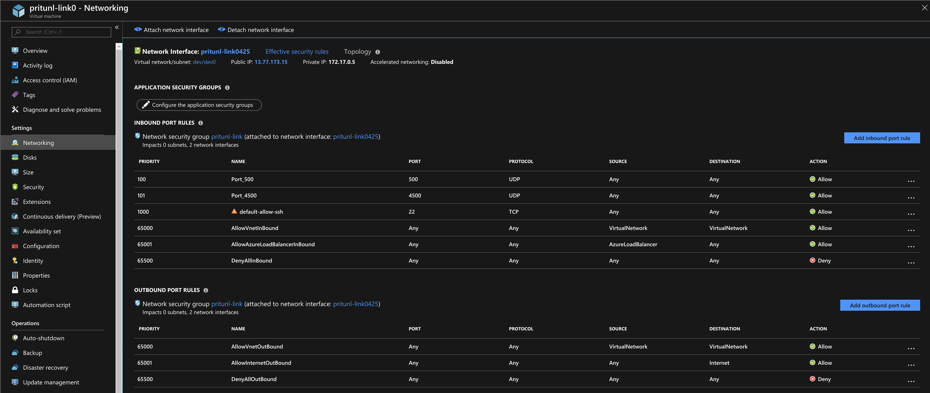Click the Automation script icon
Image resolution: width=930 pixels, height=393 pixels.
(15, 305)
